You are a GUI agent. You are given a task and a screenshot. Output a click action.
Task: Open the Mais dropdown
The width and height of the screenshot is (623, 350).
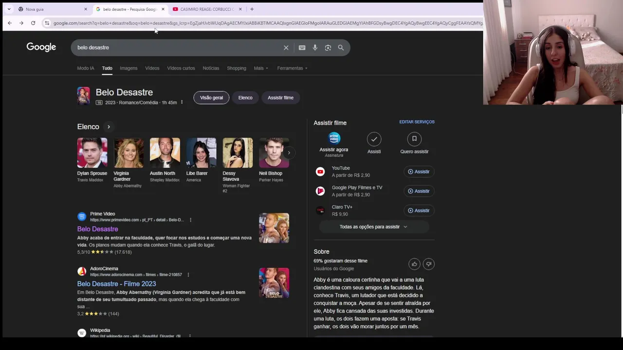261,68
